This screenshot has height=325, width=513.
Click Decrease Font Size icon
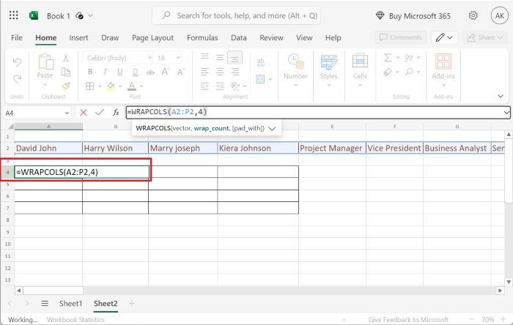coord(181,72)
